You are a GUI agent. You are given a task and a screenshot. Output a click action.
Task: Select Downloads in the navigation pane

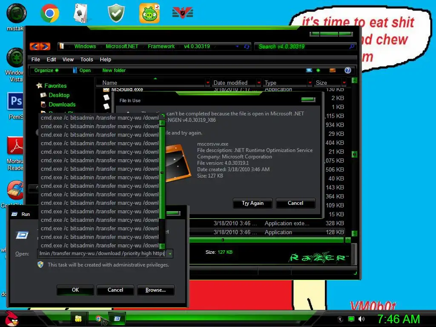[x=62, y=105]
